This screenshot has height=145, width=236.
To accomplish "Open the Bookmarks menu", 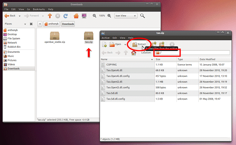I will pyautogui.click(x=39, y=9).
